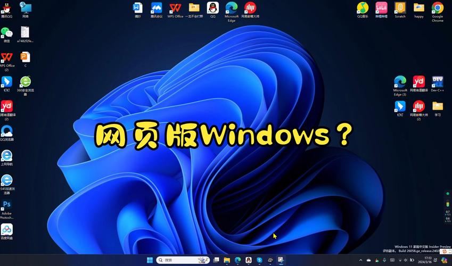Open the OneDrive cloud tray icon
This screenshot has height=266, width=452.
tap(369, 260)
